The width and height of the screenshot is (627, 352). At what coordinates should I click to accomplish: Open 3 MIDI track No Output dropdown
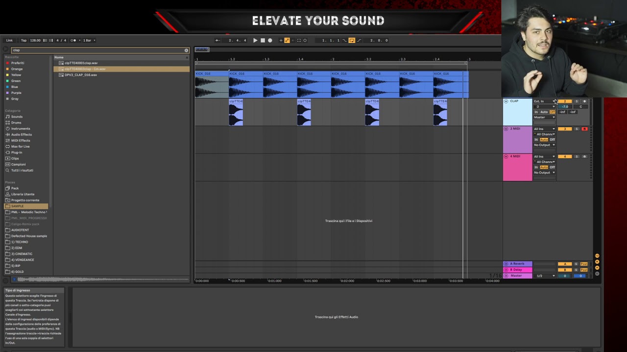coord(545,145)
